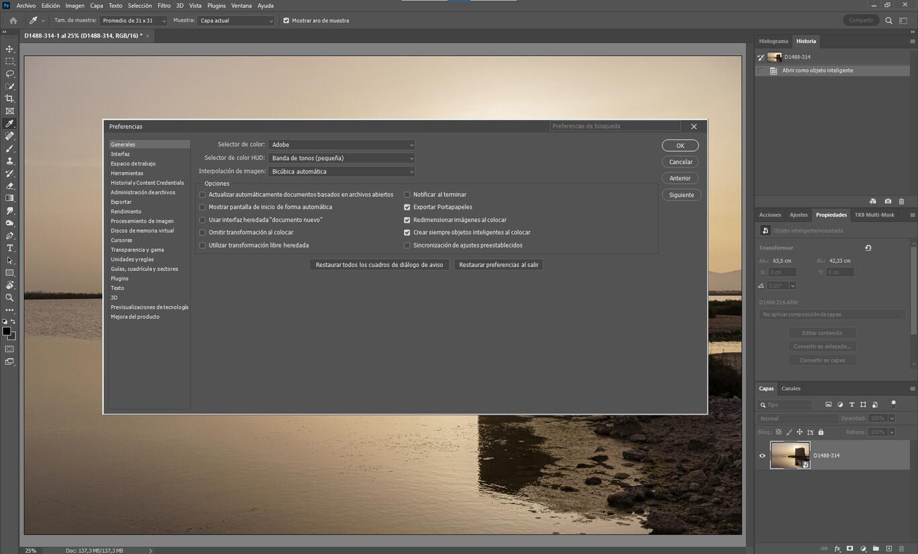
Task: Click the foreground color swatch
Action: [x=6, y=331]
